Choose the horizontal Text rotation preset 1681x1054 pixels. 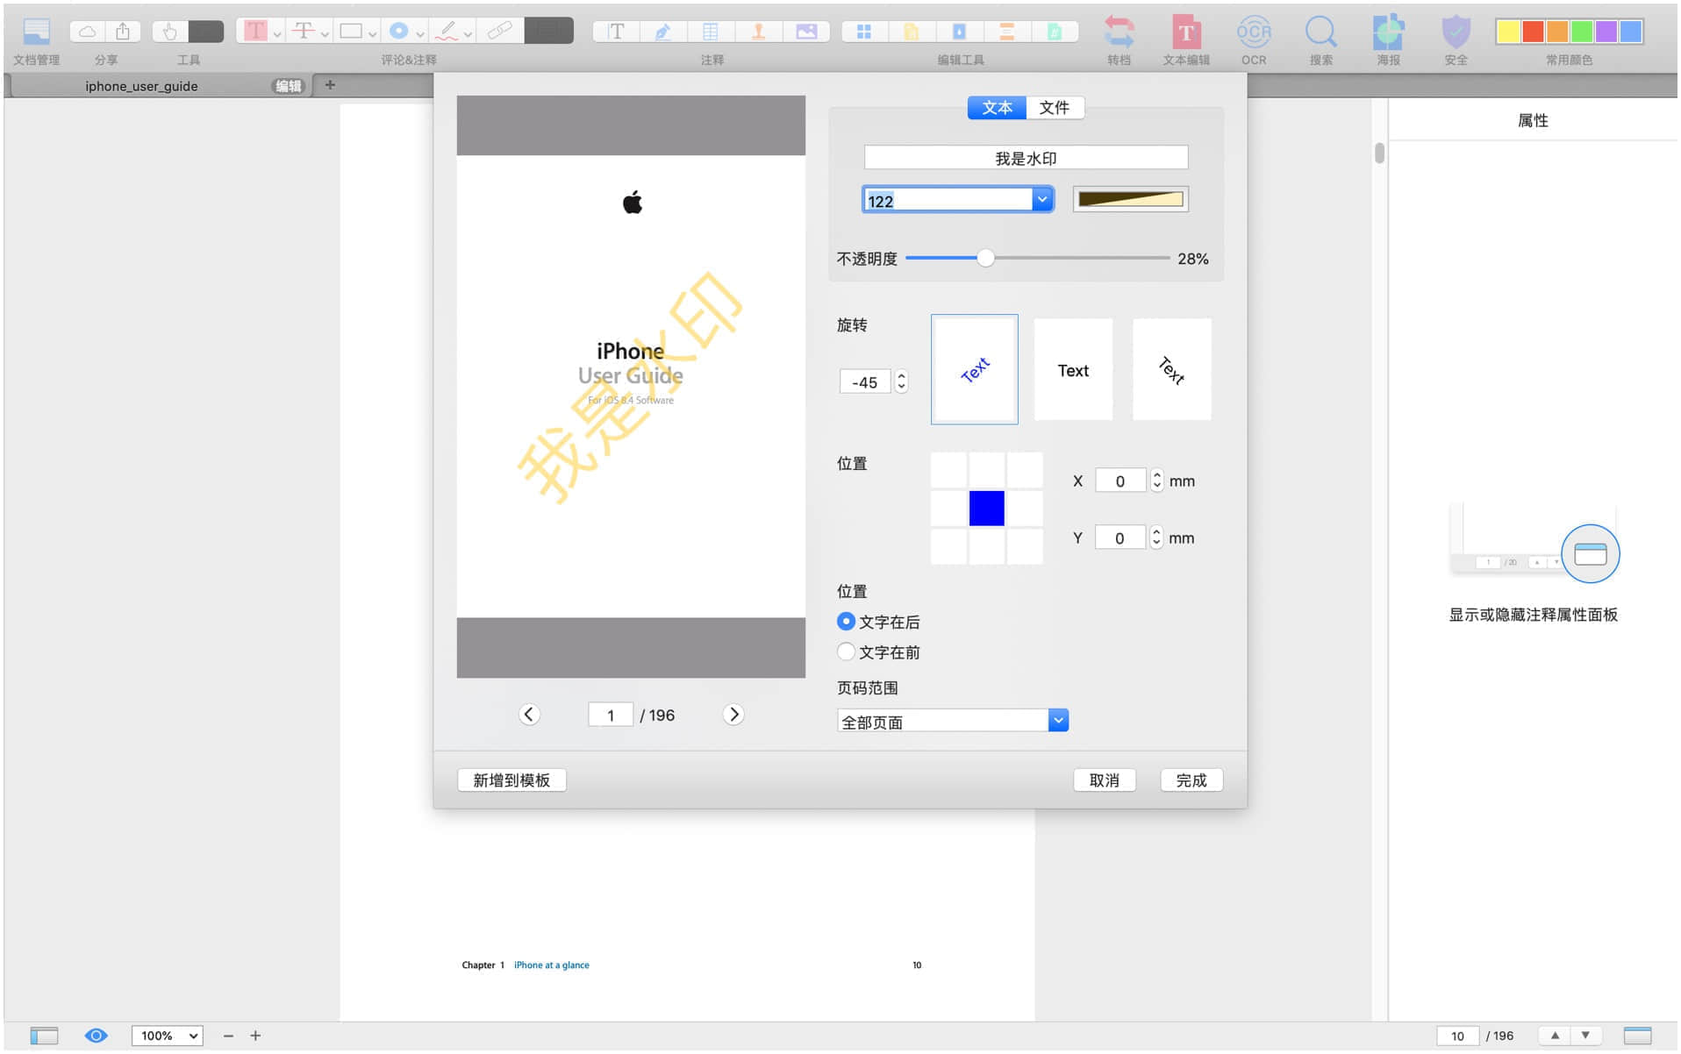[1073, 369]
